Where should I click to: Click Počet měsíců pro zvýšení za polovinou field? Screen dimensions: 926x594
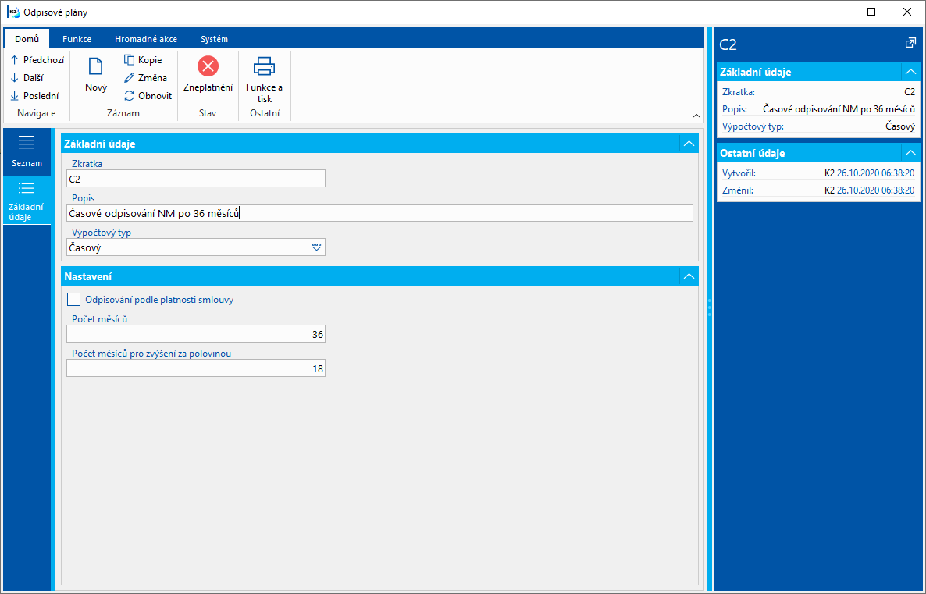click(196, 368)
